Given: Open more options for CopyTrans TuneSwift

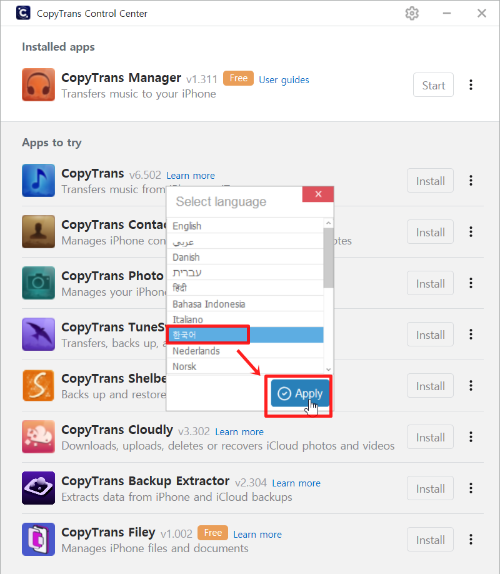Looking at the screenshot, I should [471, 335].
